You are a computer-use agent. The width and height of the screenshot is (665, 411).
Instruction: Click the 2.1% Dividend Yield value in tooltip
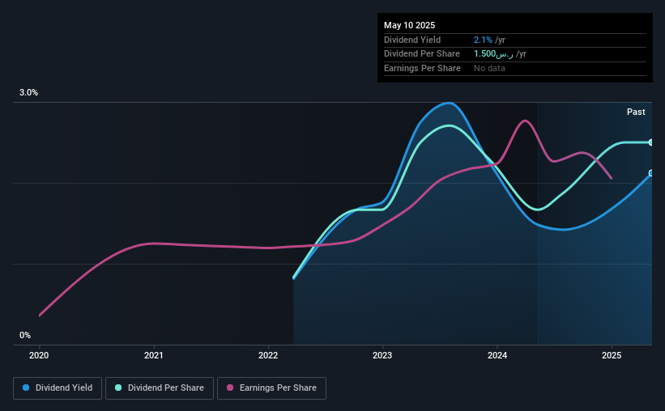(x=483, y=40)
